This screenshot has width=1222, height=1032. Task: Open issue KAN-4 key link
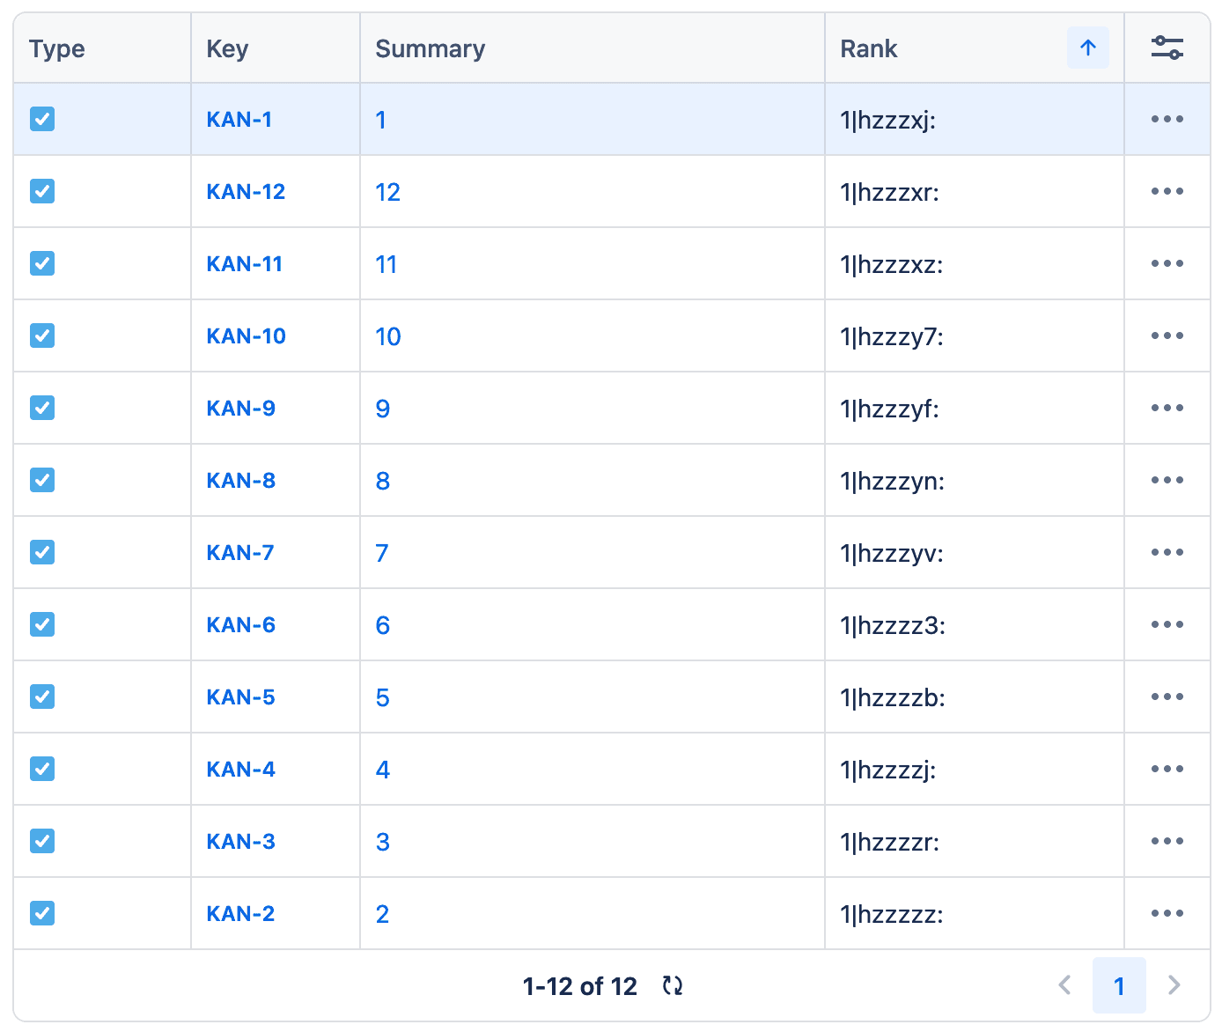(241, 770)
